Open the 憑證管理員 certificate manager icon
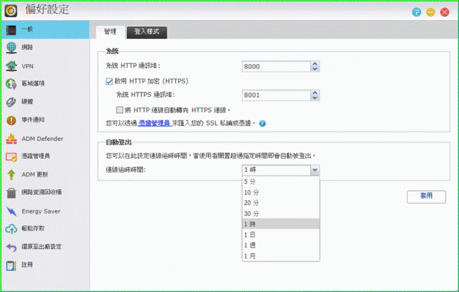 (x=11, y=157)
